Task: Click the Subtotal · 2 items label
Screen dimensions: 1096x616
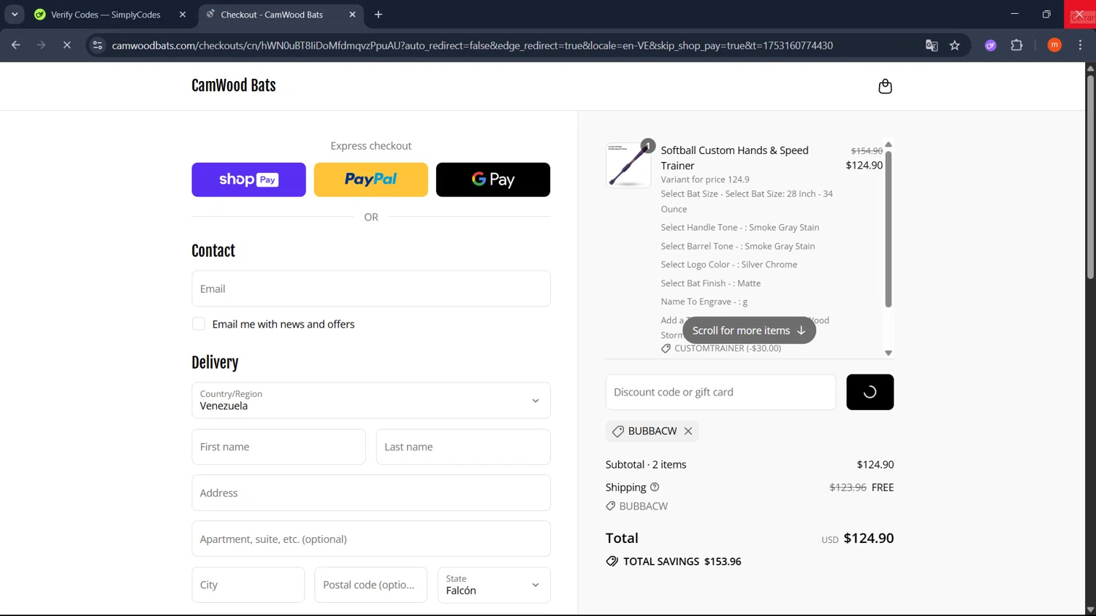Action: point(646,464)
